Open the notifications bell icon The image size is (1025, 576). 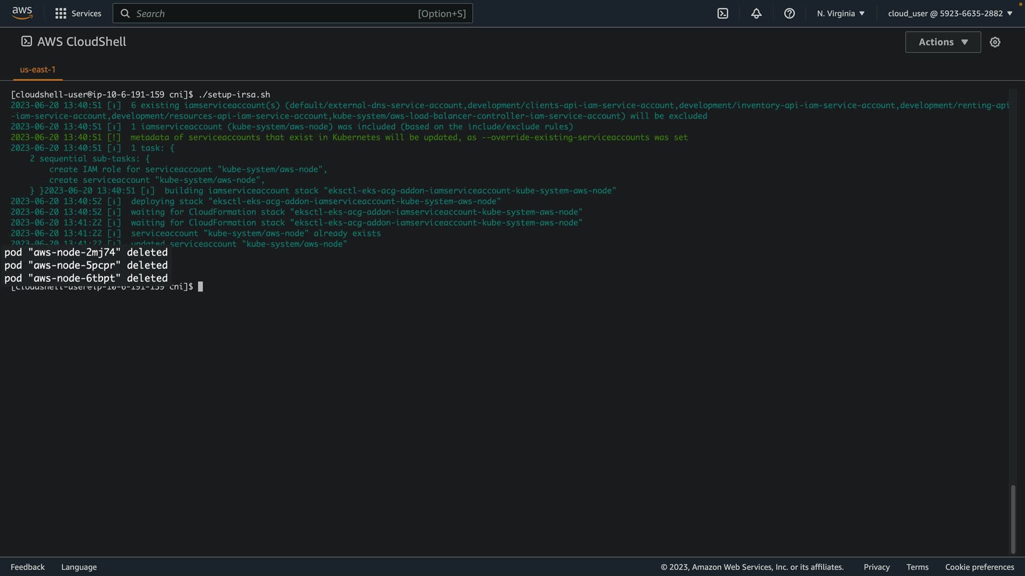(x=756, y=13)
